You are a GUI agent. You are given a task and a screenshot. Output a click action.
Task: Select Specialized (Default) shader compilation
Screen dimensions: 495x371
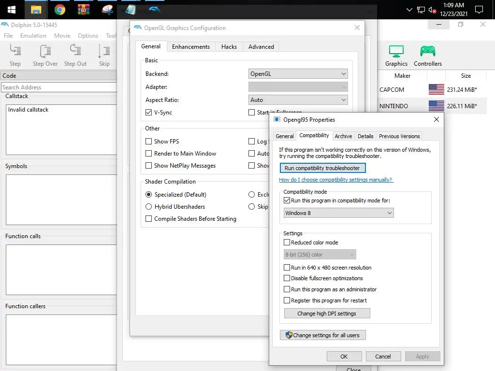click(149, 195)
